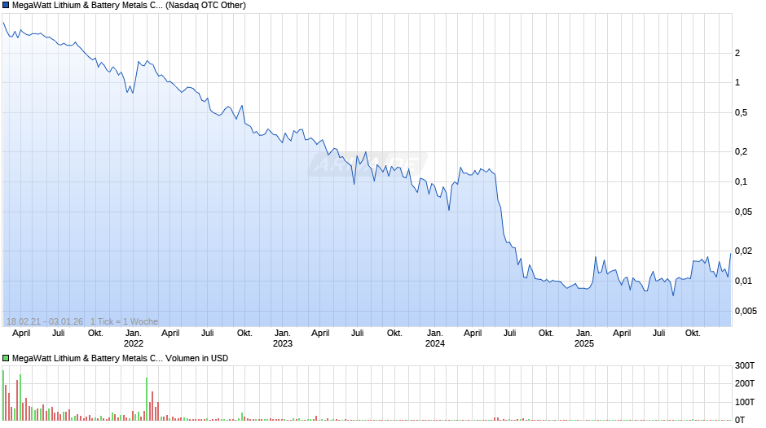Click the date range text '18.02.21 - 03.01.26'
766x428 pixels.
tap(45, 321)
